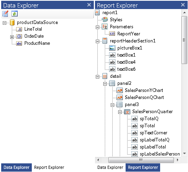188x172 pixels.
Task: Click the abc icon beside ProductName
Action: (19, 43)
